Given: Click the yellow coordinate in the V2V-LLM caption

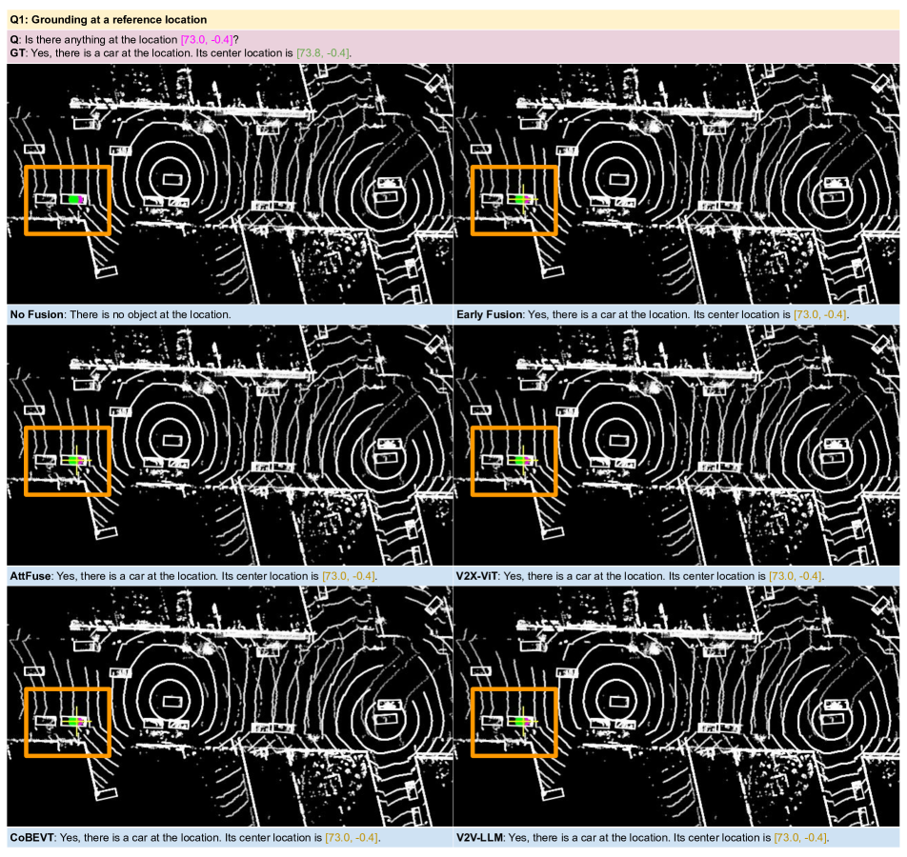Looking at the screenshot, I should (x=800, y=837).
